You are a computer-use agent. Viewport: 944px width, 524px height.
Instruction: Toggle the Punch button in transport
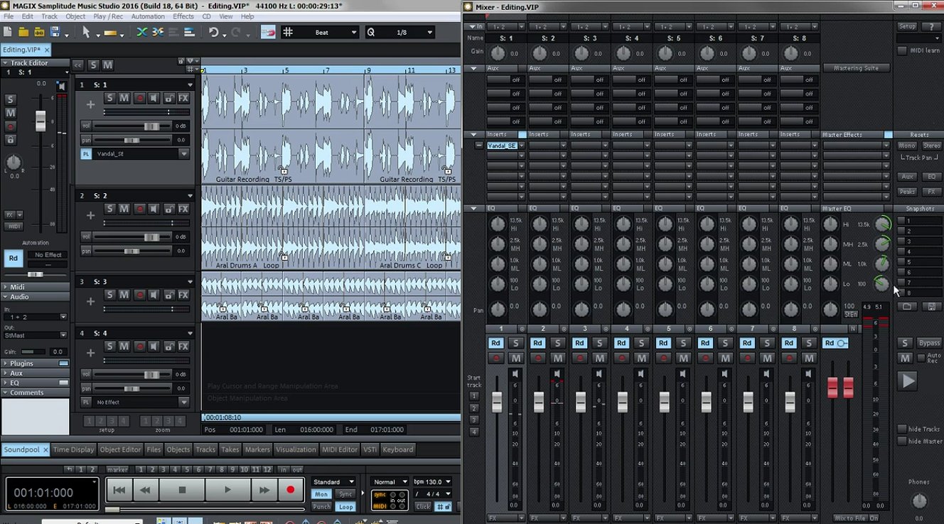(321, 507)
